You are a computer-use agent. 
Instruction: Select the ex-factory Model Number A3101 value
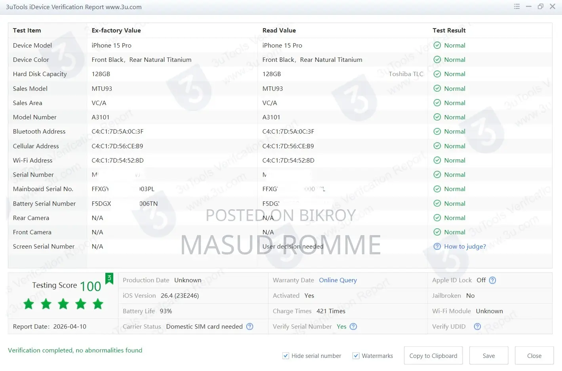(x=101, y=117)
